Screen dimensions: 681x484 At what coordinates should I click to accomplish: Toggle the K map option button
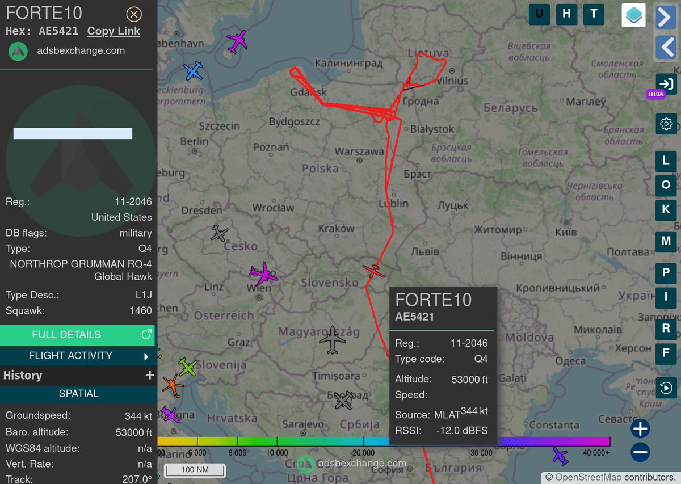point(666,210)
